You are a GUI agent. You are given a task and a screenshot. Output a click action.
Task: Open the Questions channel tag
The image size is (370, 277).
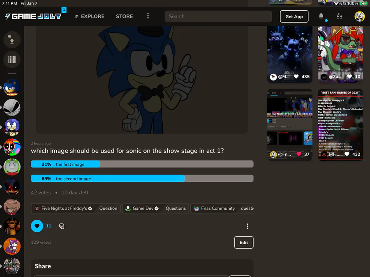[176, 208]
